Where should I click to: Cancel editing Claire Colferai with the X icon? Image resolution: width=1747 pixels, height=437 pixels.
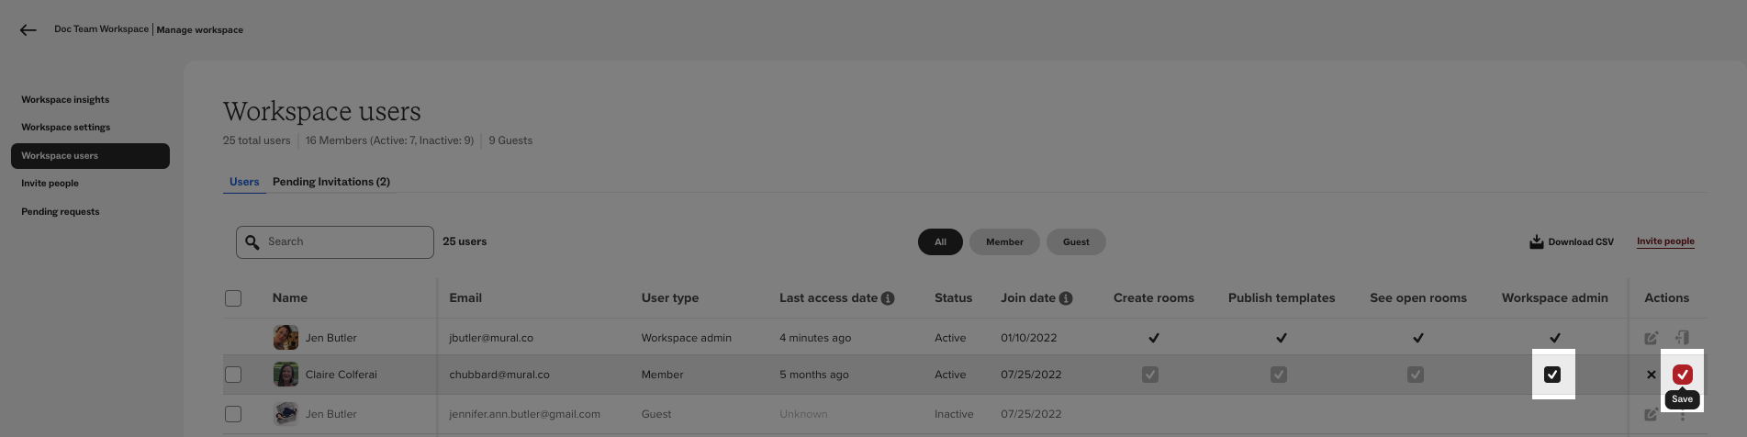(x=1652, y=375)
